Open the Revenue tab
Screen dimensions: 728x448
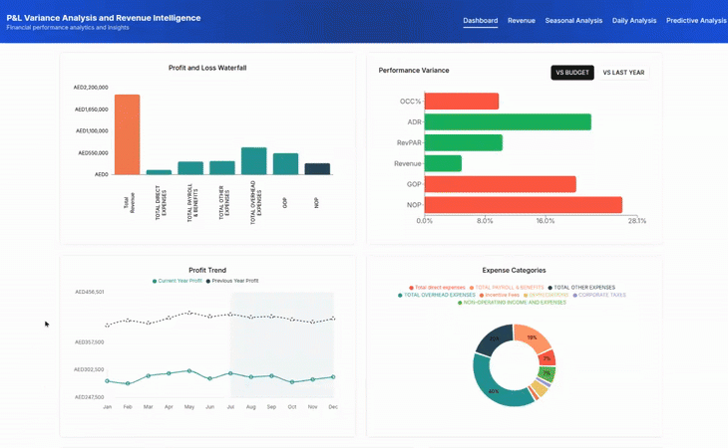click(521, 21)
